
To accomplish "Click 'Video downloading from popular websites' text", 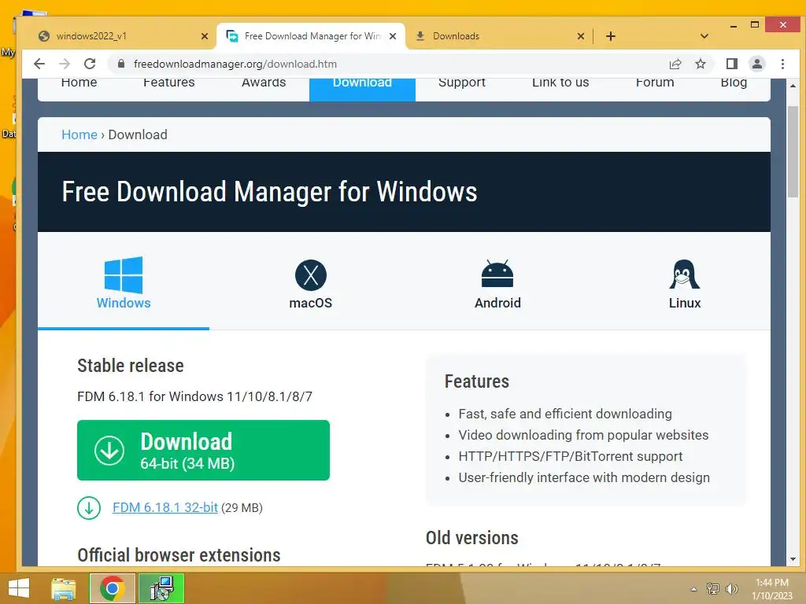I will tap(583, 435).
